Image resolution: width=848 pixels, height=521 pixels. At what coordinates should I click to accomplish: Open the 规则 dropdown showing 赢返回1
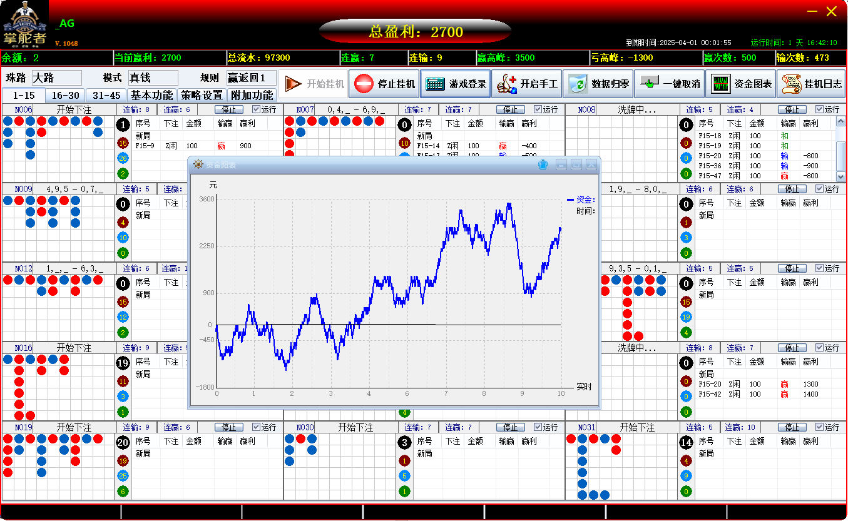point(251,78)
